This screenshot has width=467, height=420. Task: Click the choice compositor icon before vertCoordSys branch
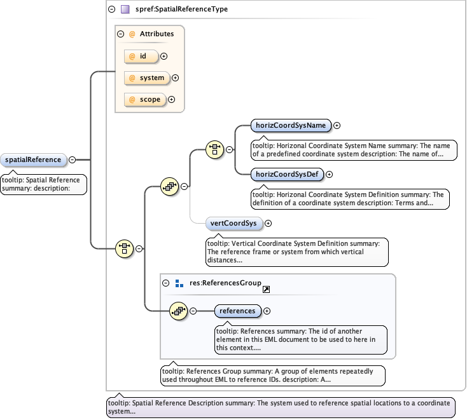pos(169,186)
